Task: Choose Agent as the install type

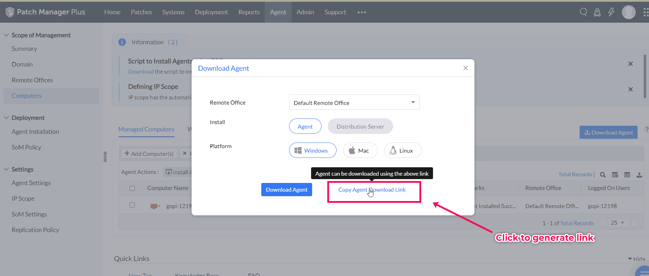Action: pos(305,126)
